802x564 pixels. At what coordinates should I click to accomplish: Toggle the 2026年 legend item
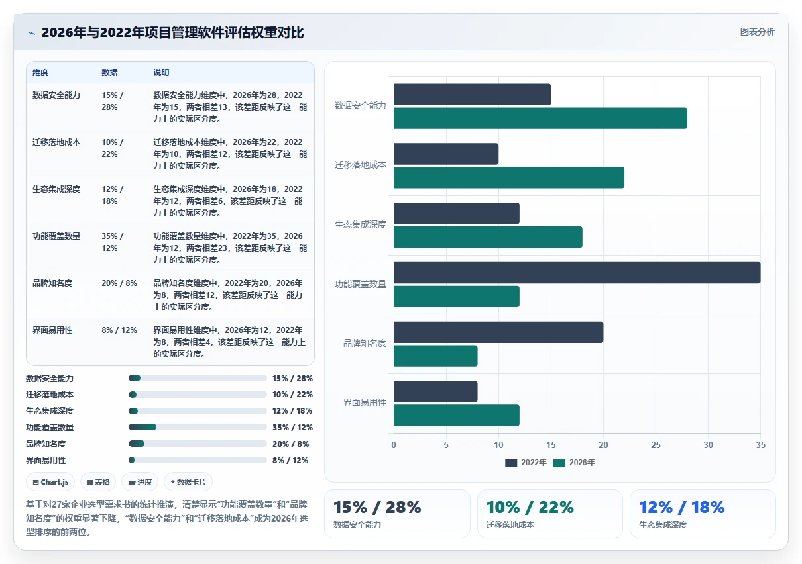point(574,463)
